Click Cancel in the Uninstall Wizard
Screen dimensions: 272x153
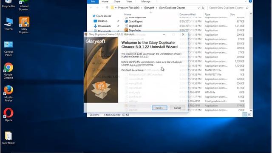[x=177, y=108]
